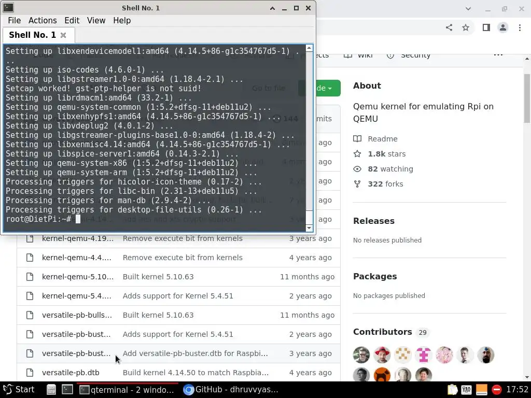Viewport: 531px width, 398px height.
Task: Open the Start menu on taskbar
Action: (x=19, y=390)
